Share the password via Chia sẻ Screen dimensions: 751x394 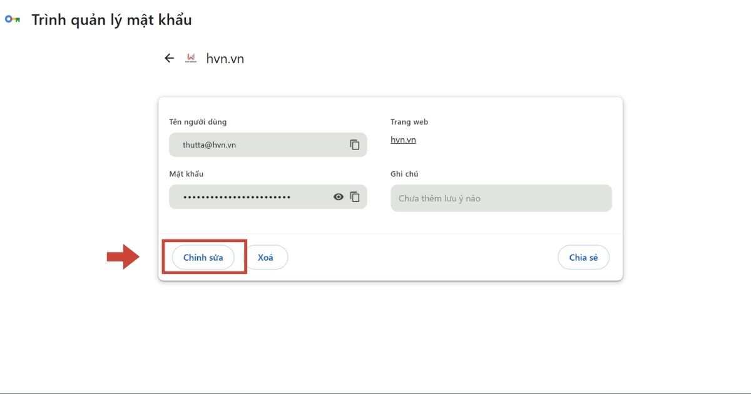pos(583,257)
